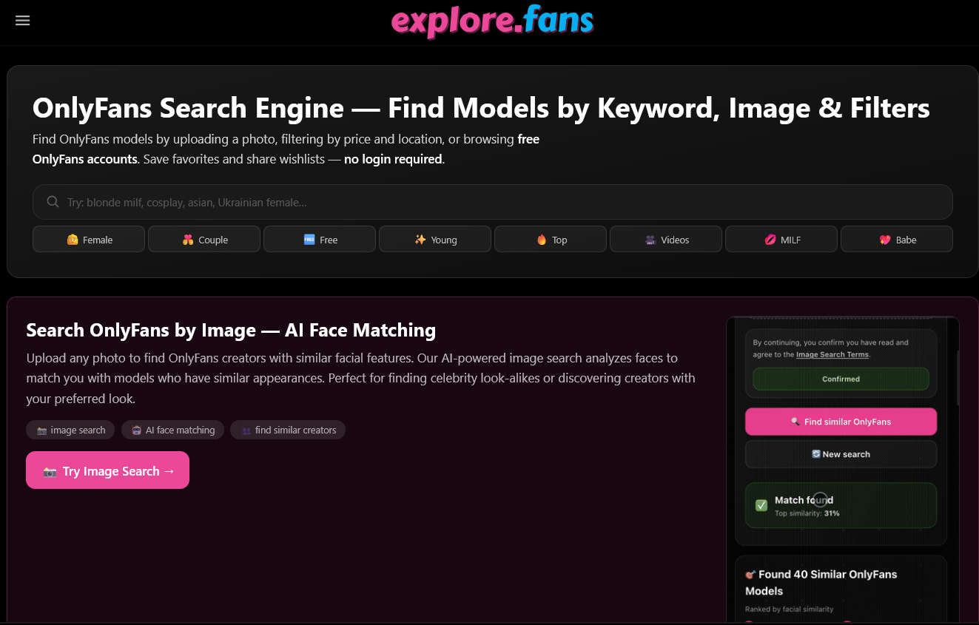Click Find similar OnlyFans button
979x625 pixels.
(841, 422)
